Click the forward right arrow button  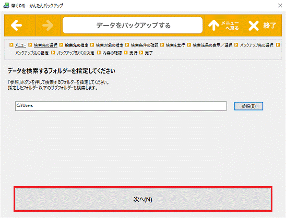click(48, 26)
